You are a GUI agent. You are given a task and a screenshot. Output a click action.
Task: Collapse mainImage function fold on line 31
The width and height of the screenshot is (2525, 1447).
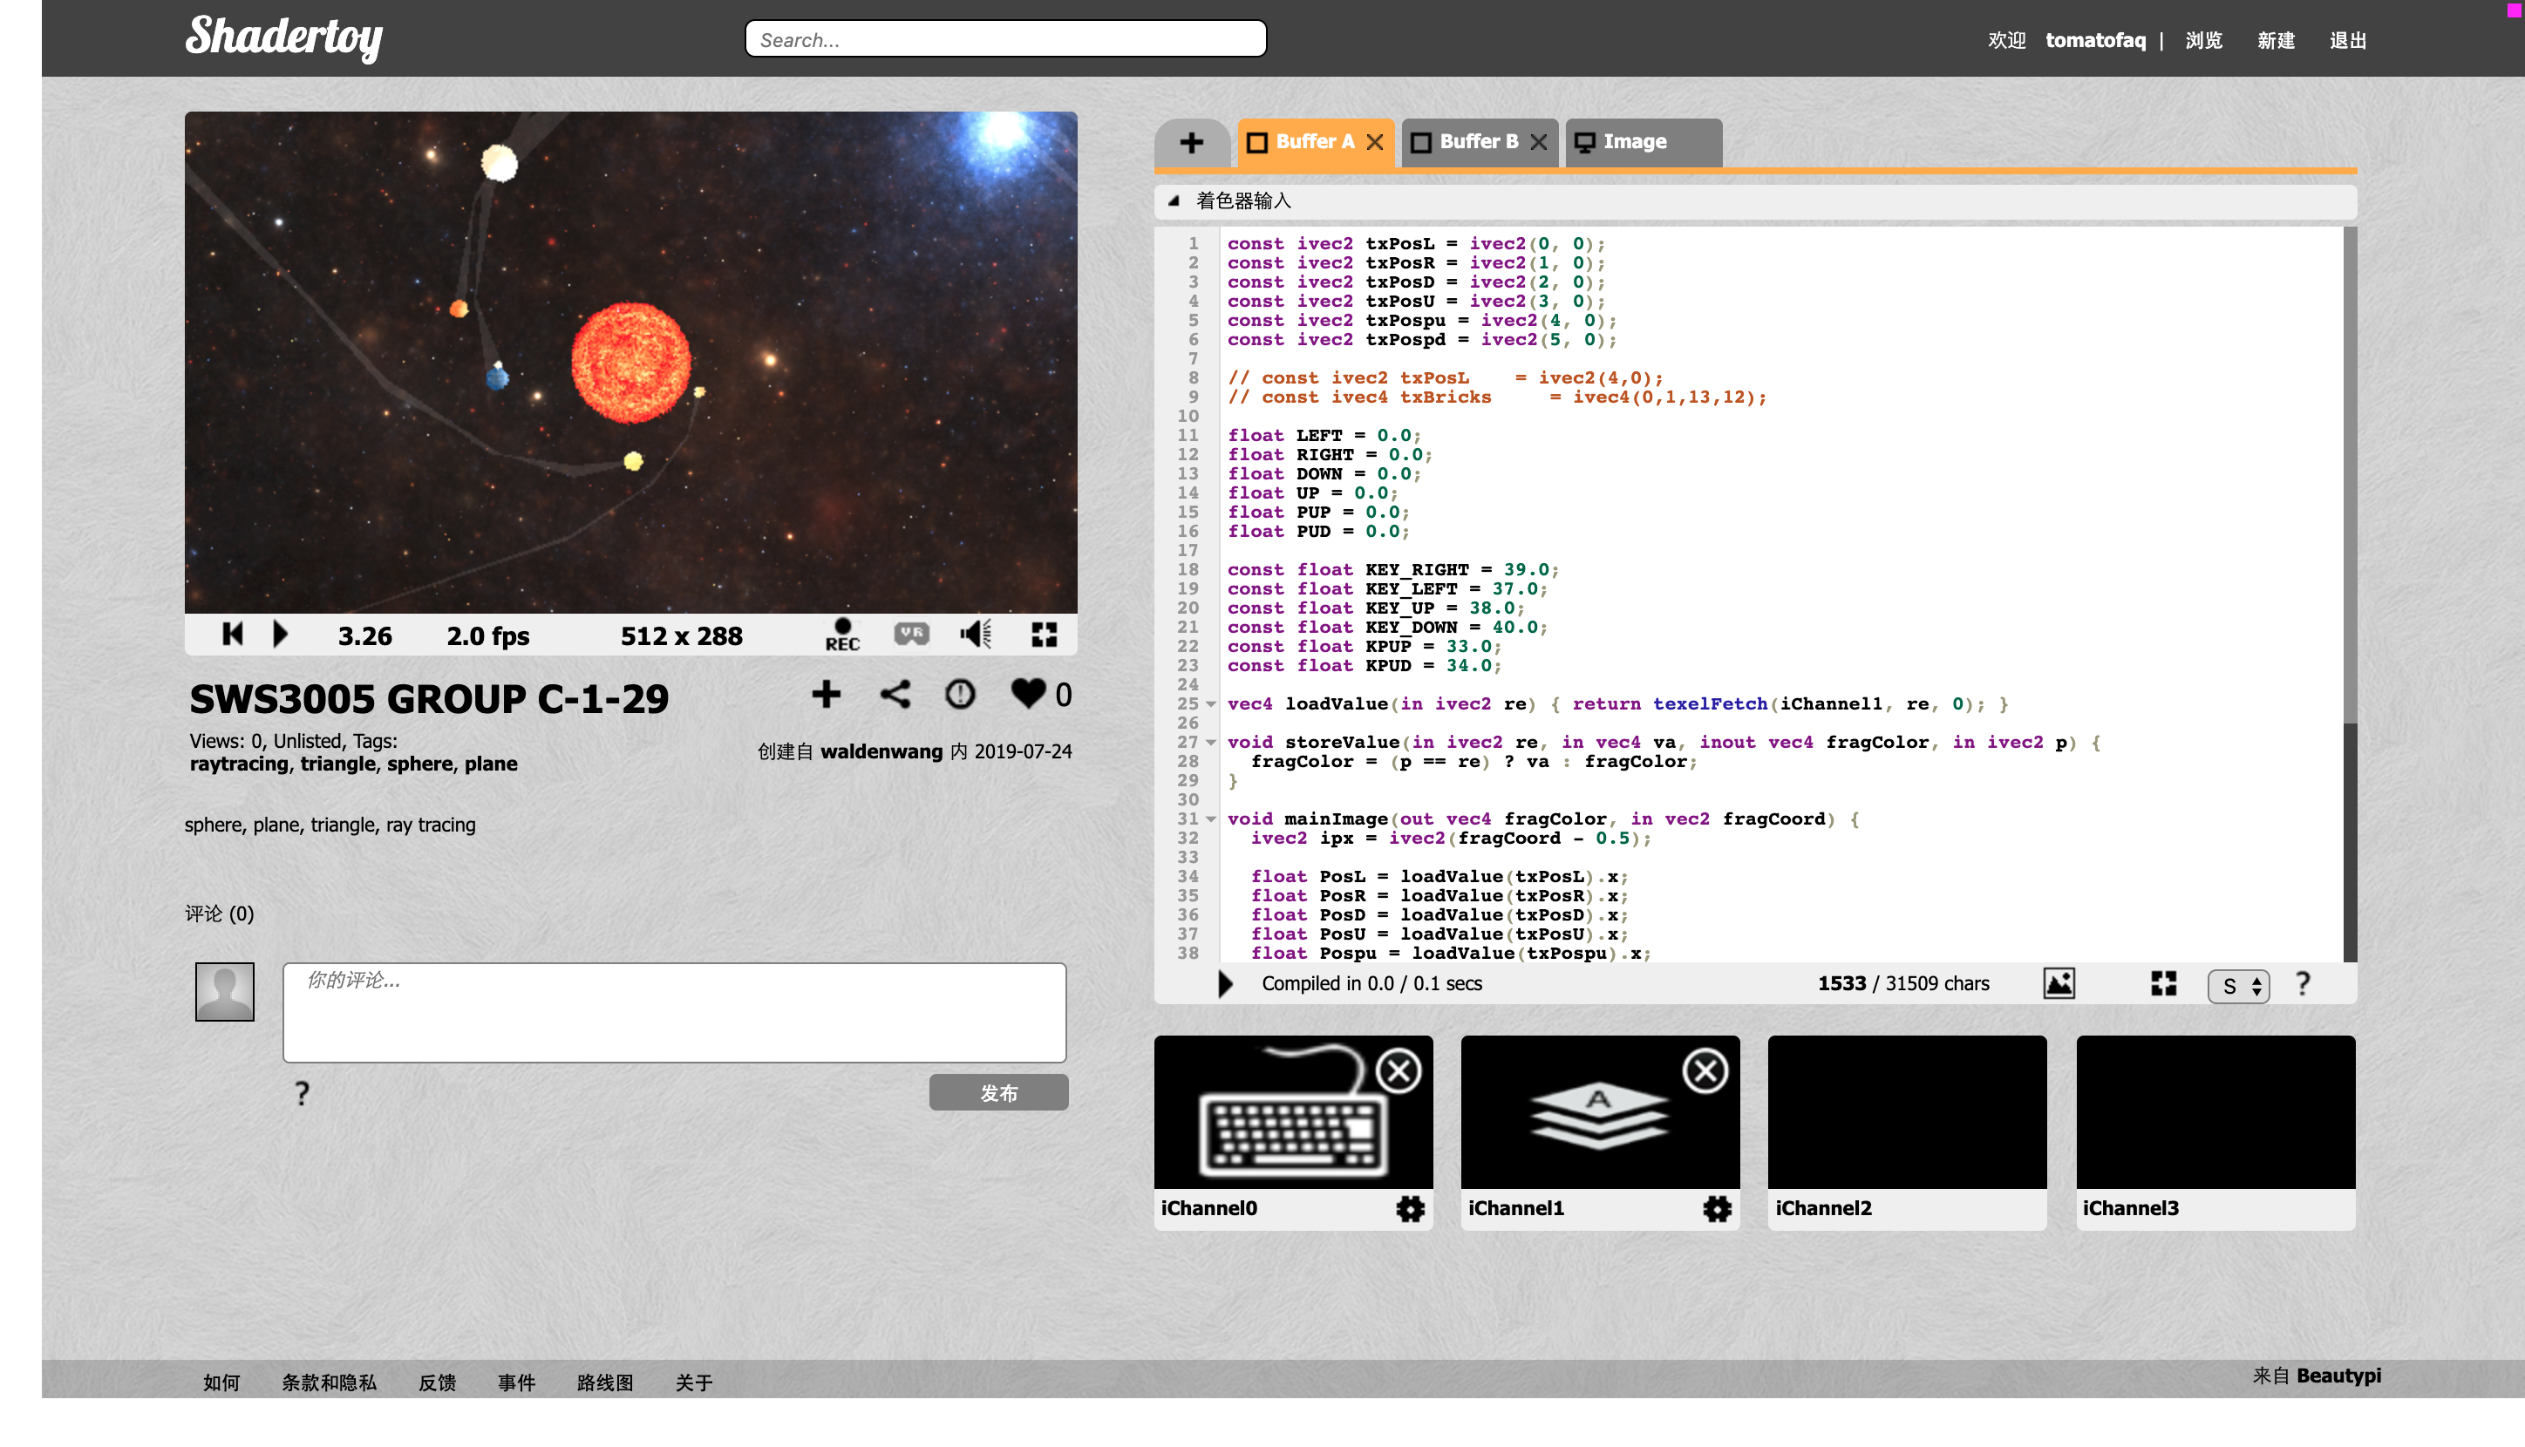coord(1212,820)
